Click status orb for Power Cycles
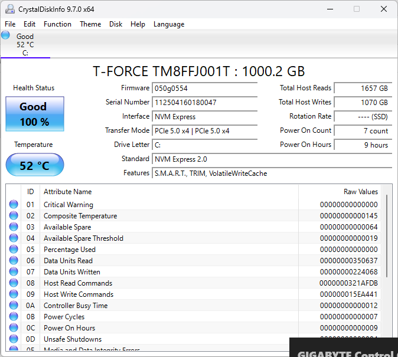 14,316
